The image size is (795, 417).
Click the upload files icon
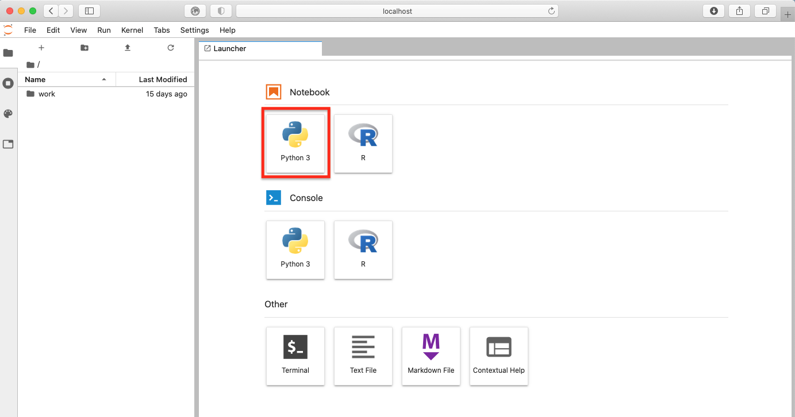[x=128, y=48]
